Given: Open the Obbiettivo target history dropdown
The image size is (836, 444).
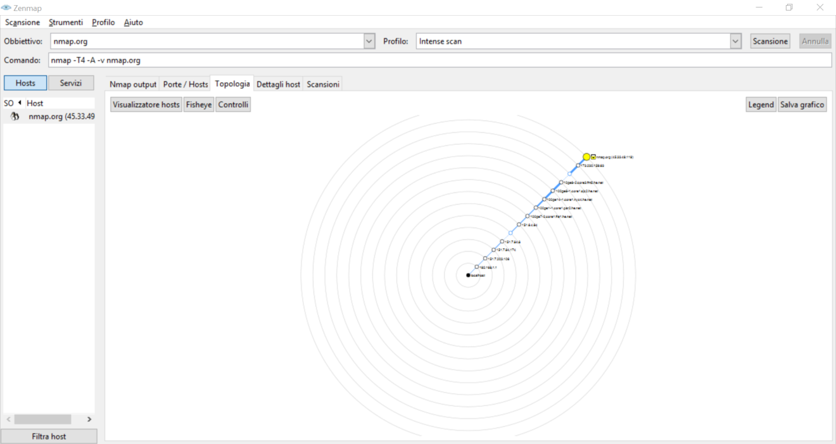Looking at the screenshot, I should (369, 41).
